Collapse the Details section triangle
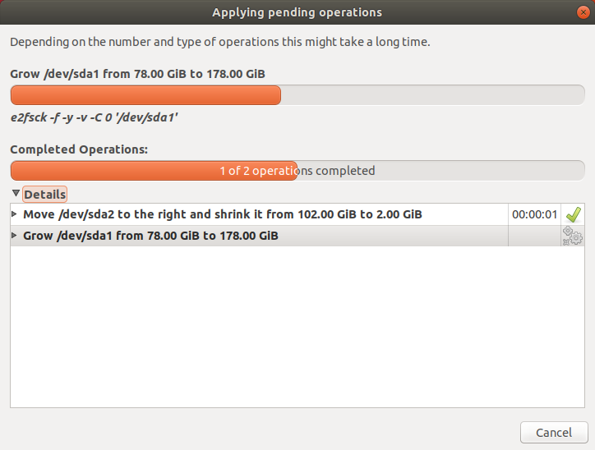The width and height of the screenshot is (595, 450). click(x=16, y=194)
